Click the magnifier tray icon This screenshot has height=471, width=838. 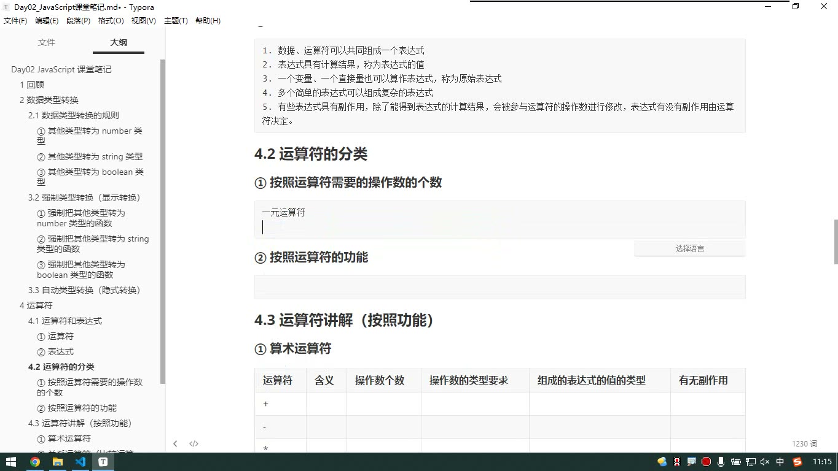pos(692,462)
